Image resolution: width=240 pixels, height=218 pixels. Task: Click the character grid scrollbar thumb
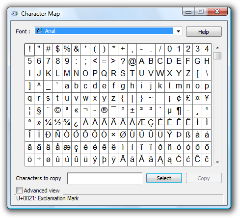tap(217, 55)
